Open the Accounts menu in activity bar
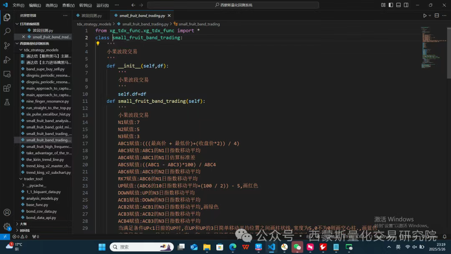This screenshot has height=254, width=451. 7,213
